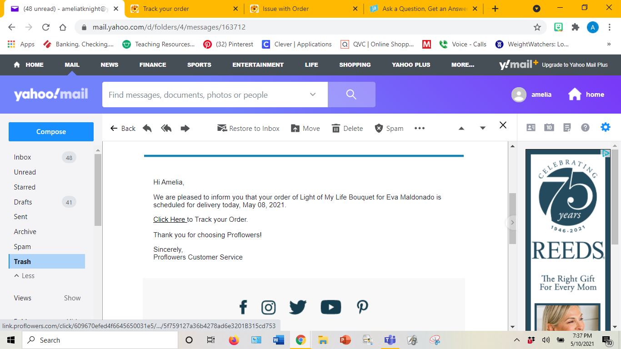Open the Twitter icon in email footer

pos(298,308)
